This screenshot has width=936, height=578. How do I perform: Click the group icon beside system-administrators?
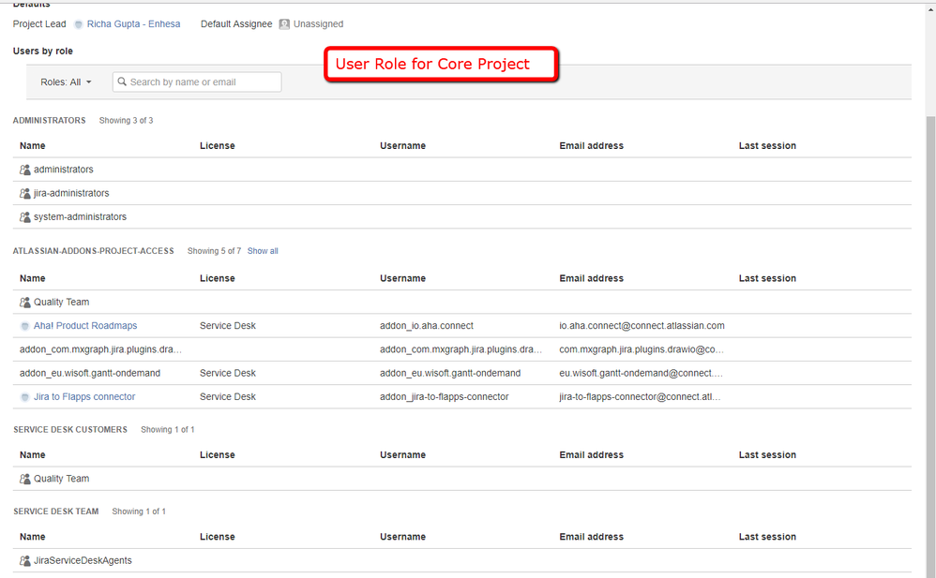coord(24,217)
